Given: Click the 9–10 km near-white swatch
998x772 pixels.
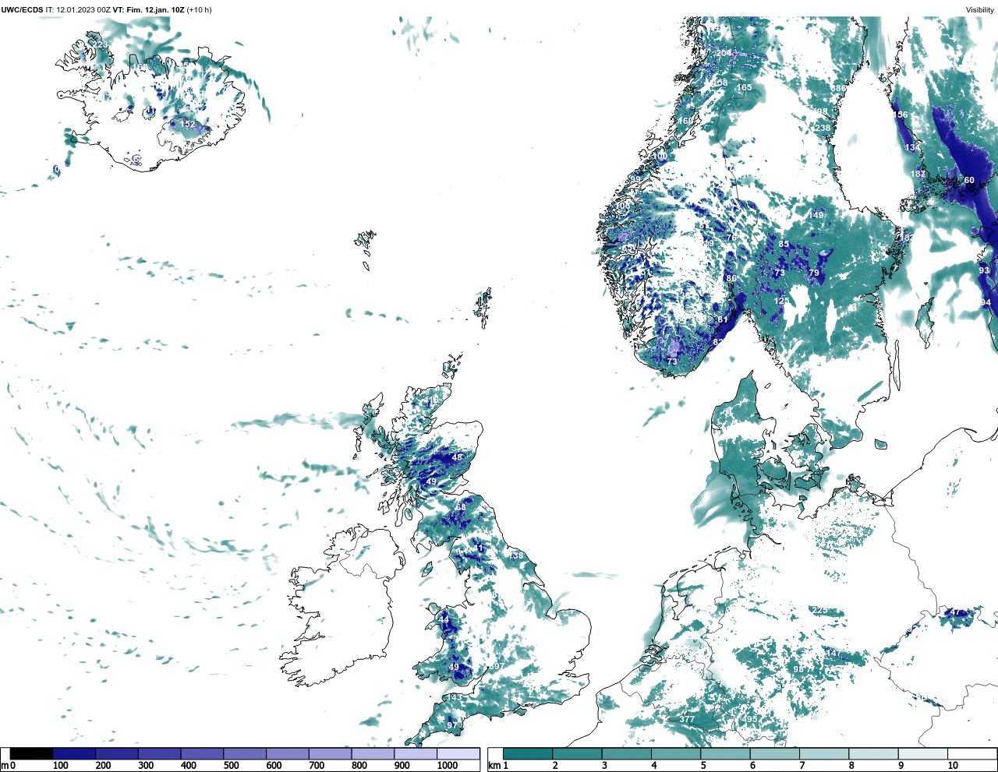Looking at the screenshot, I should 922,754.
